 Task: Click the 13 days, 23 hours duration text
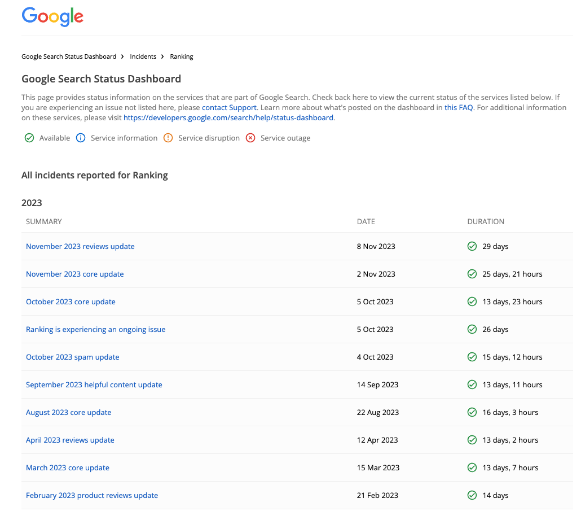click(512, 301)
